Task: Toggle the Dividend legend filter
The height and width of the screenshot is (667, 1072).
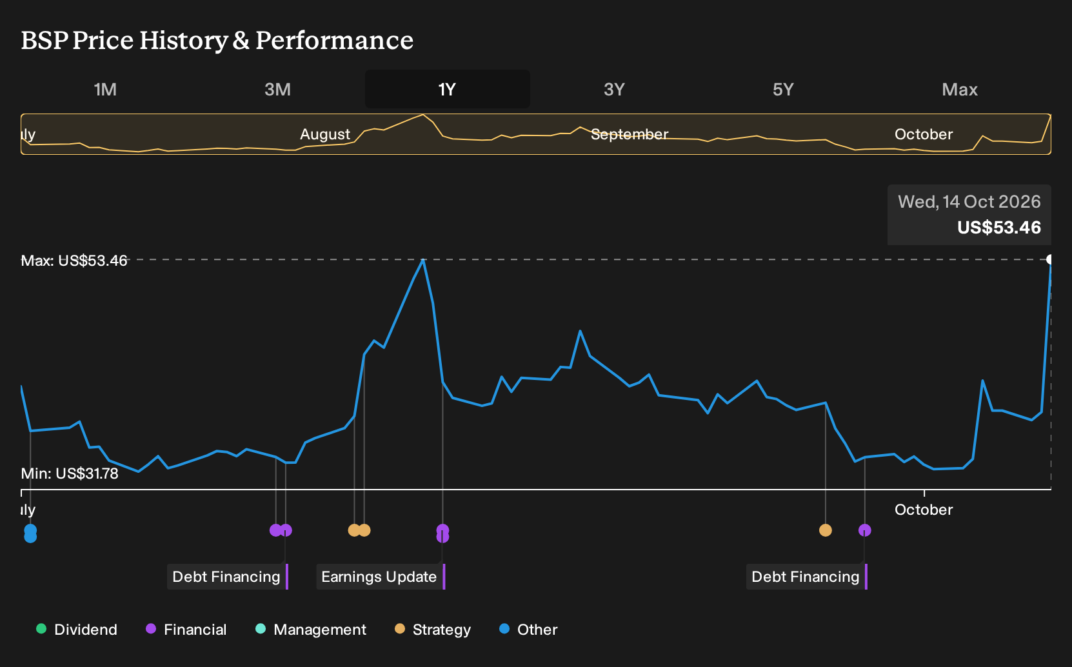Action: click(x=77, y=630)
